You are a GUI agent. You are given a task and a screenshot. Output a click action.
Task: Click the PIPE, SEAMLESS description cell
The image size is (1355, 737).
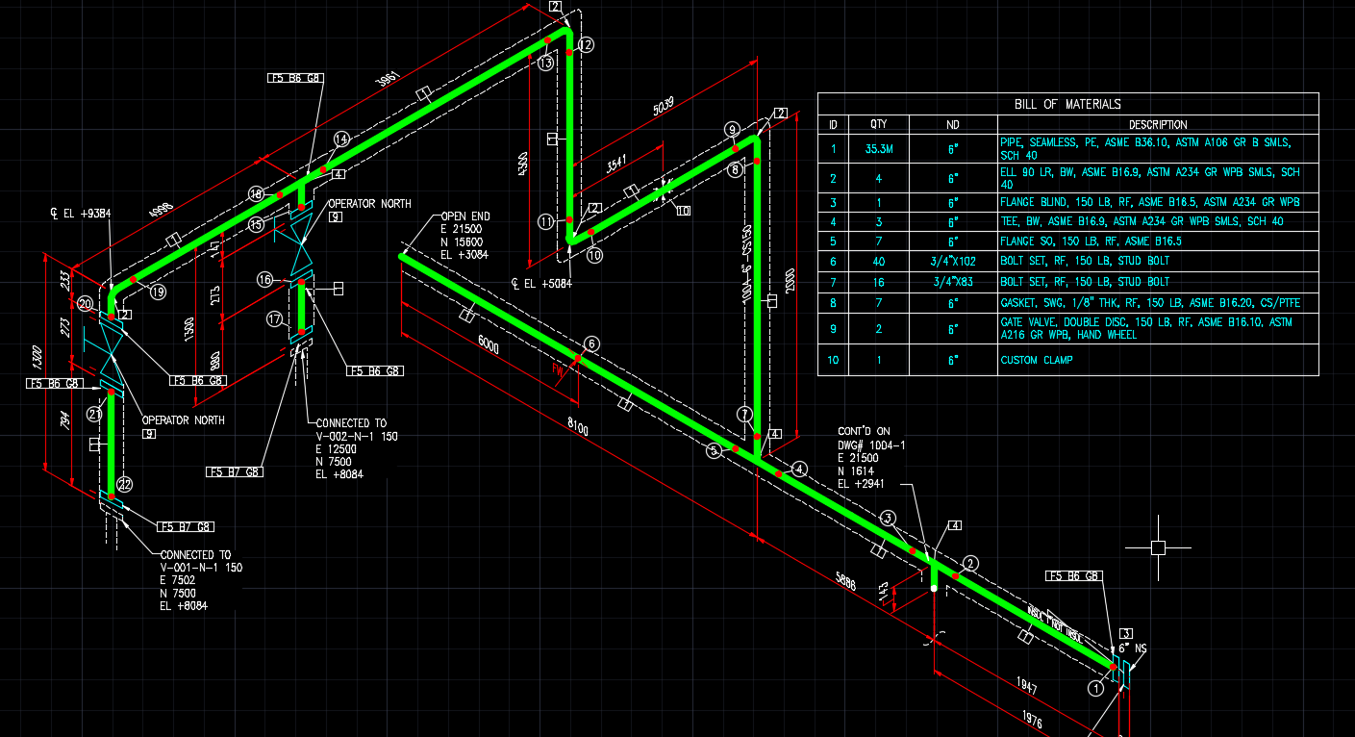(1158, 149)
